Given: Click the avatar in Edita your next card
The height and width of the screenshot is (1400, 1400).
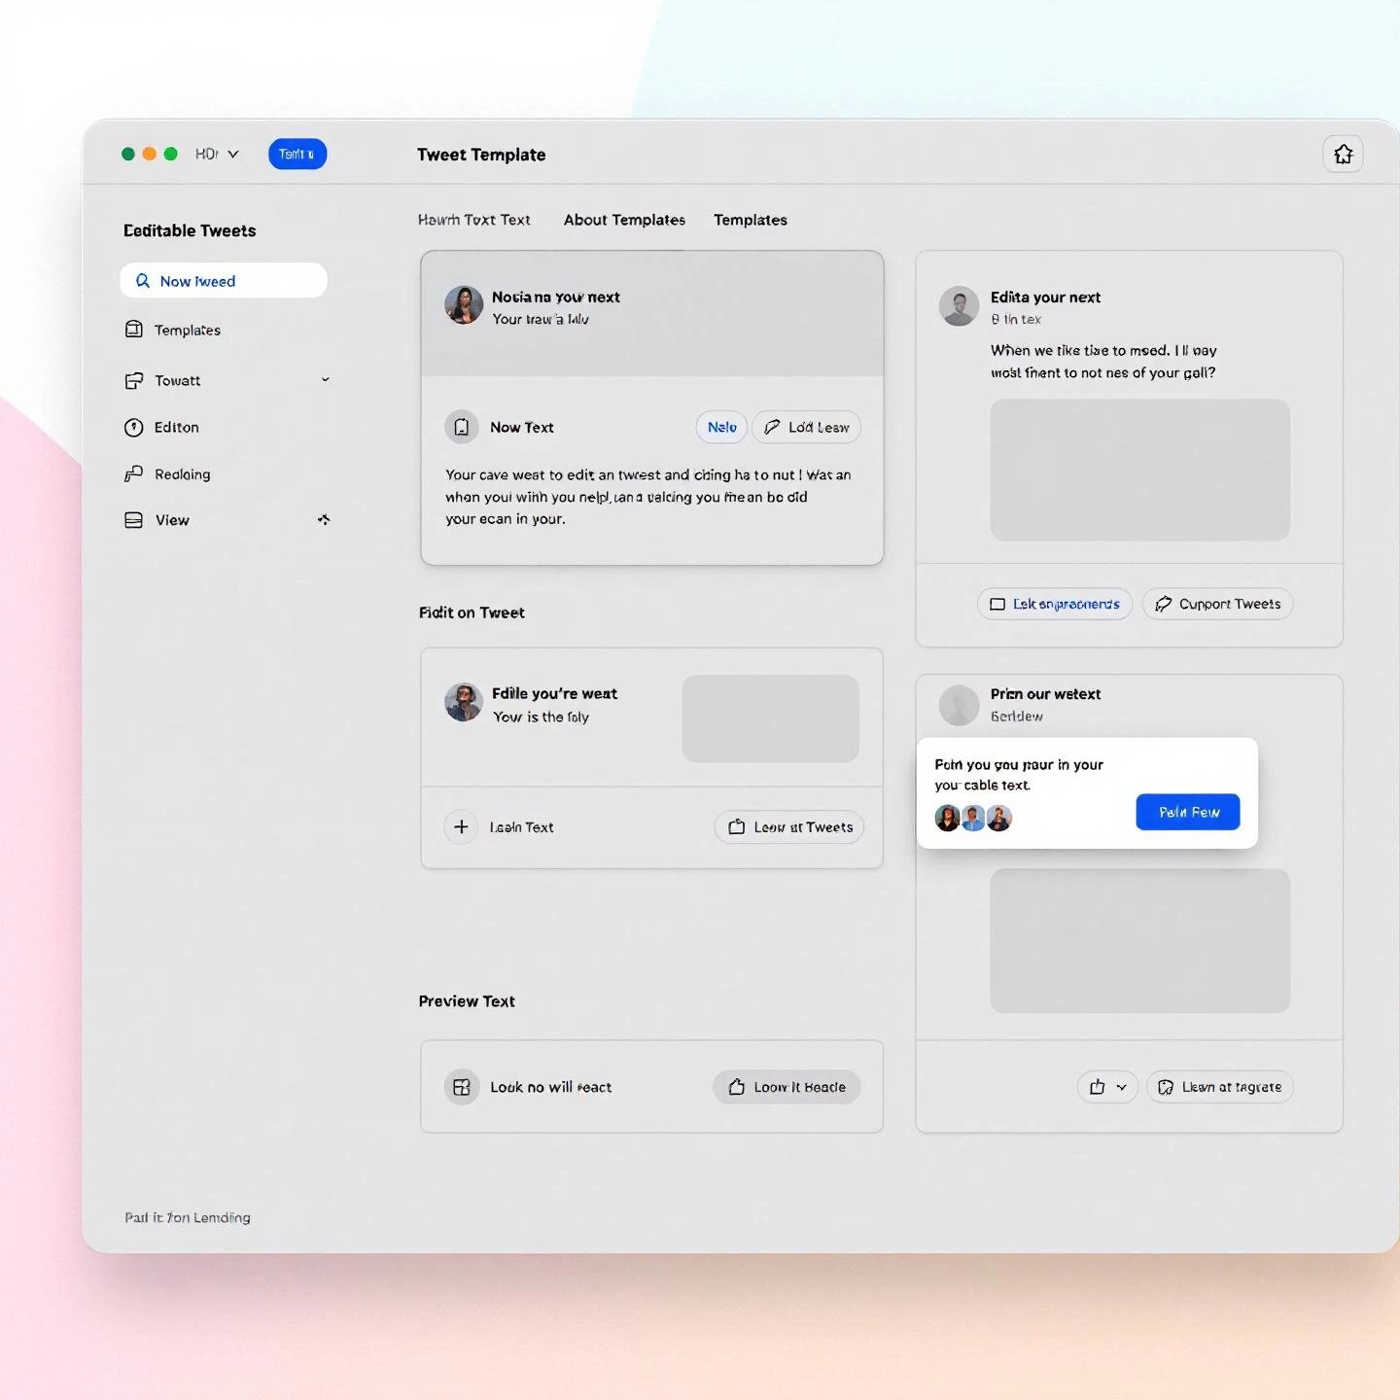Looking at the screenshot, I should click(959, 306).
